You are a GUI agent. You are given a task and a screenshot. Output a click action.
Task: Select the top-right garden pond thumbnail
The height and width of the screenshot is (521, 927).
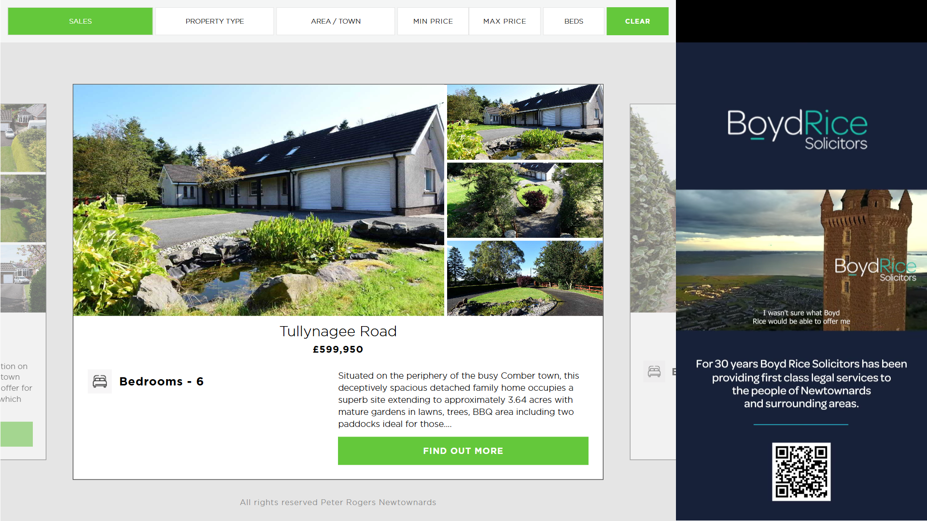click(525, 122)
